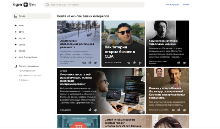The width and height of the screenshot is (220, 129).
Task: Click Скачать приложение in the sidebar
Action: pyautogui.click(x=29, y=66)
